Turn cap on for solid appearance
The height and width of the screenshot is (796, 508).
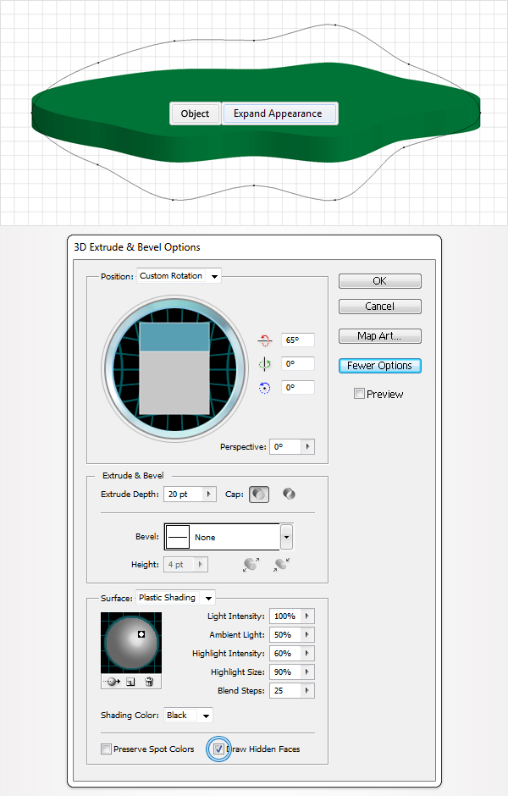[259, 495]
